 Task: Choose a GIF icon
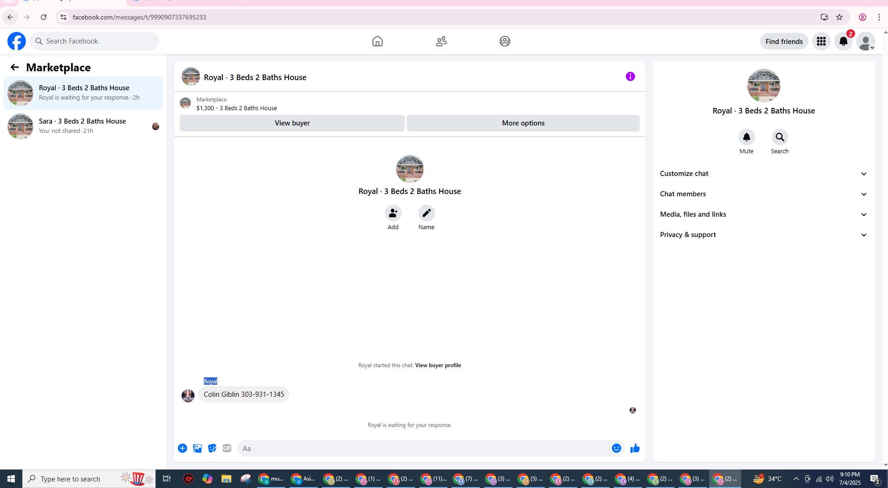[x=227, y=448]
